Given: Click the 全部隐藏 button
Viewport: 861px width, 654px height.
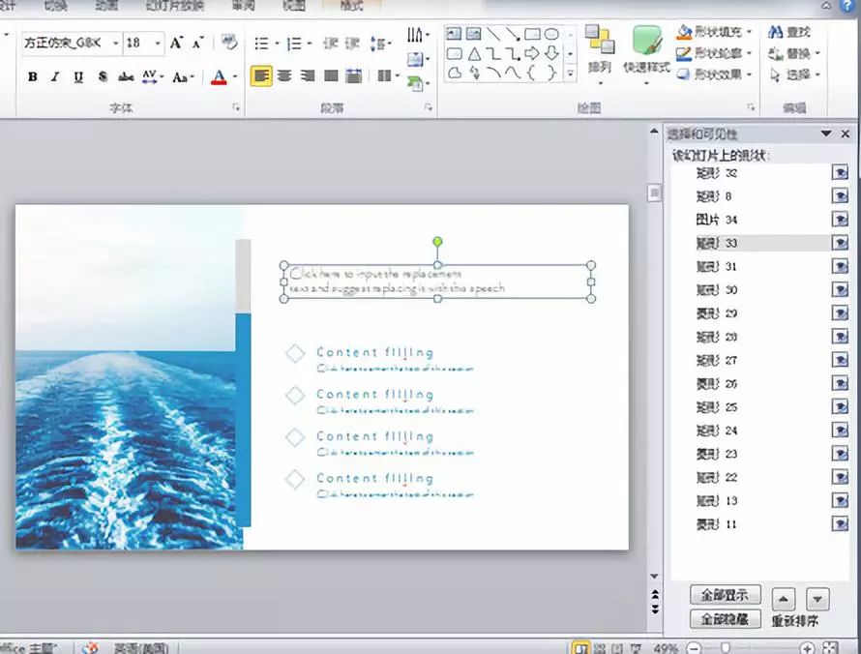Looking at the screenshot, I should coord(726,619).
